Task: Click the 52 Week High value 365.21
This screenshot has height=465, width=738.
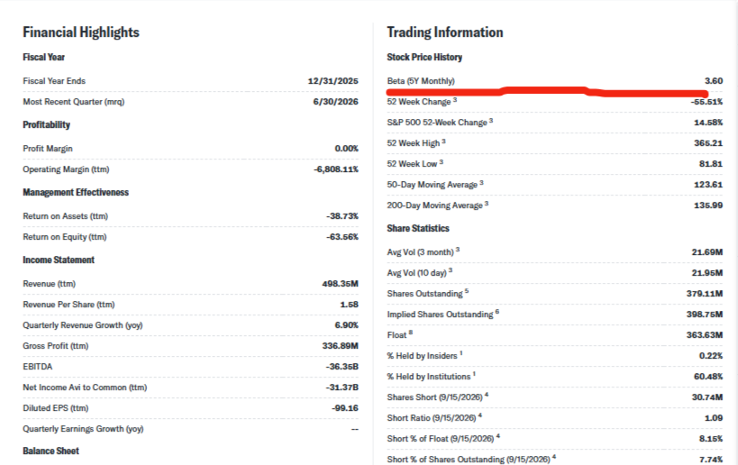Action: coord(708,143)
